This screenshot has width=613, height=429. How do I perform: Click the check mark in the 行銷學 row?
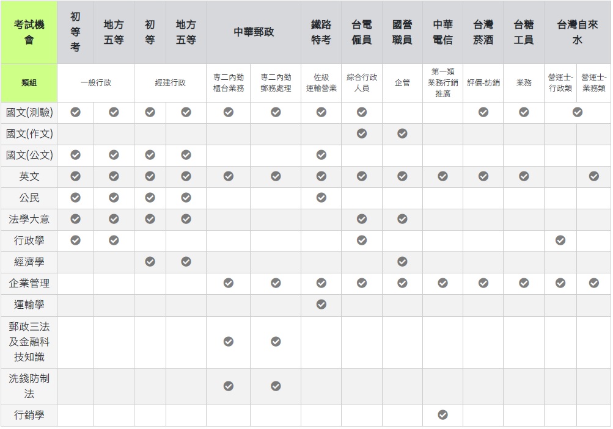coord(442,414)
